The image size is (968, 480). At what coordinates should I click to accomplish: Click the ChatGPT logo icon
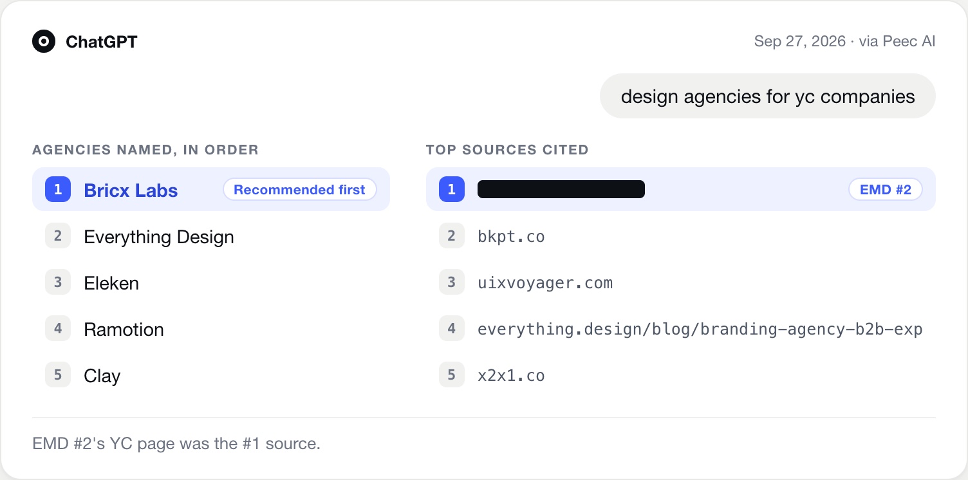coord(44,42)
